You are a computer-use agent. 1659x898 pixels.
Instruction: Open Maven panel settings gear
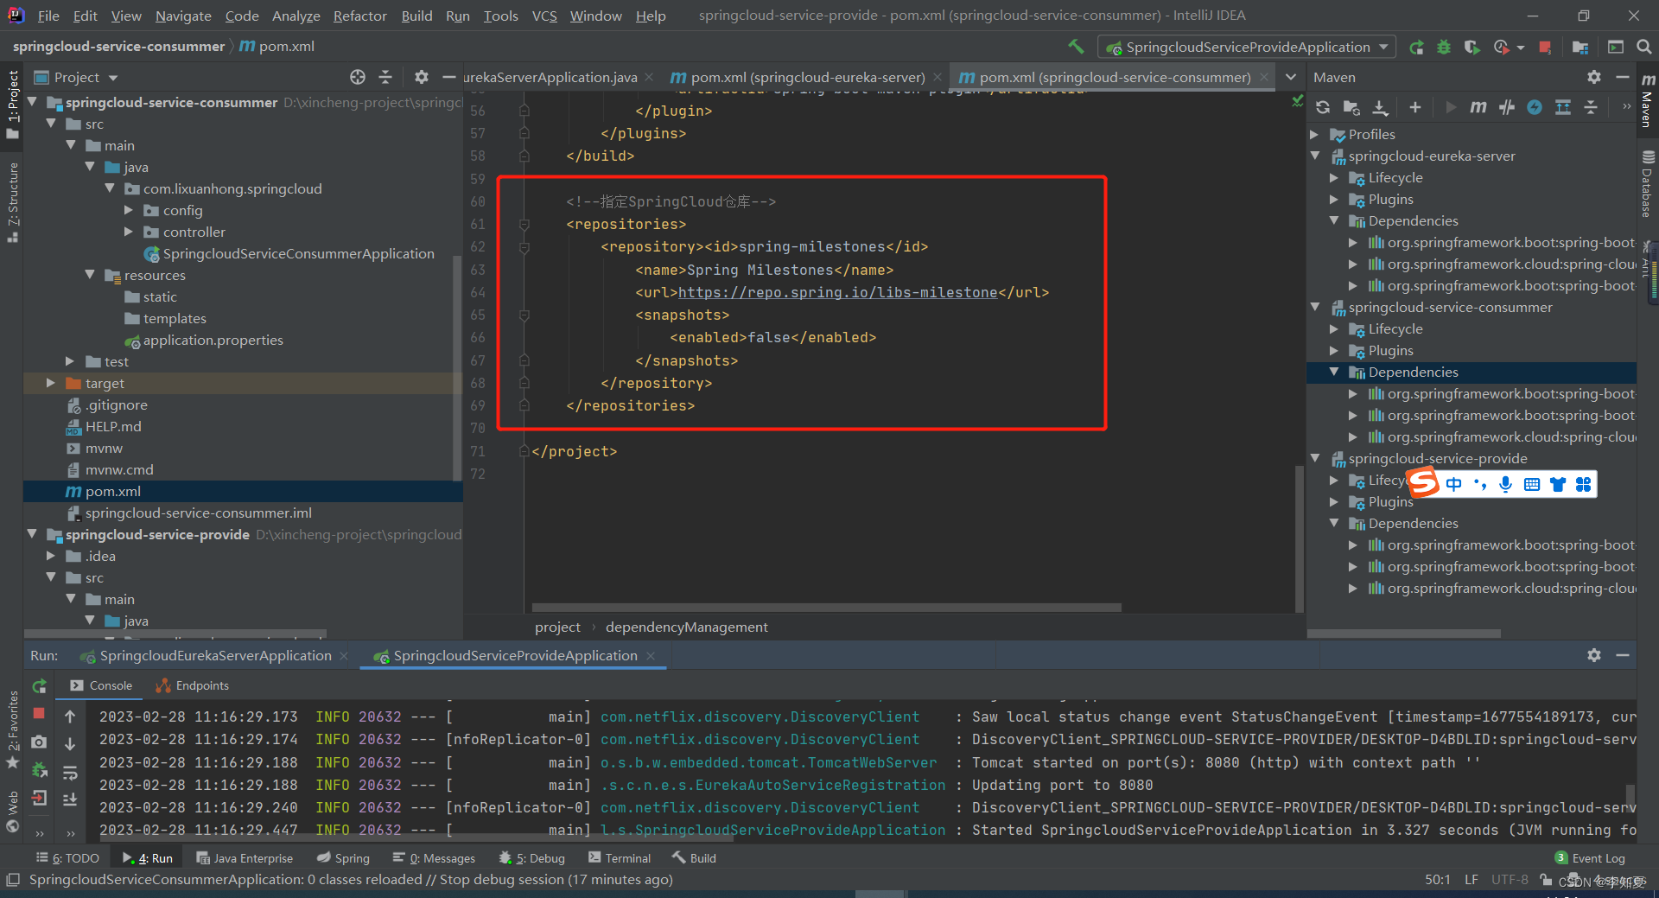(1594, 77)
